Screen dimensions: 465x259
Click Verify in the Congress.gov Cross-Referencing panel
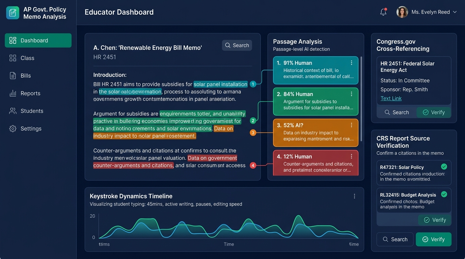[434, 112]
